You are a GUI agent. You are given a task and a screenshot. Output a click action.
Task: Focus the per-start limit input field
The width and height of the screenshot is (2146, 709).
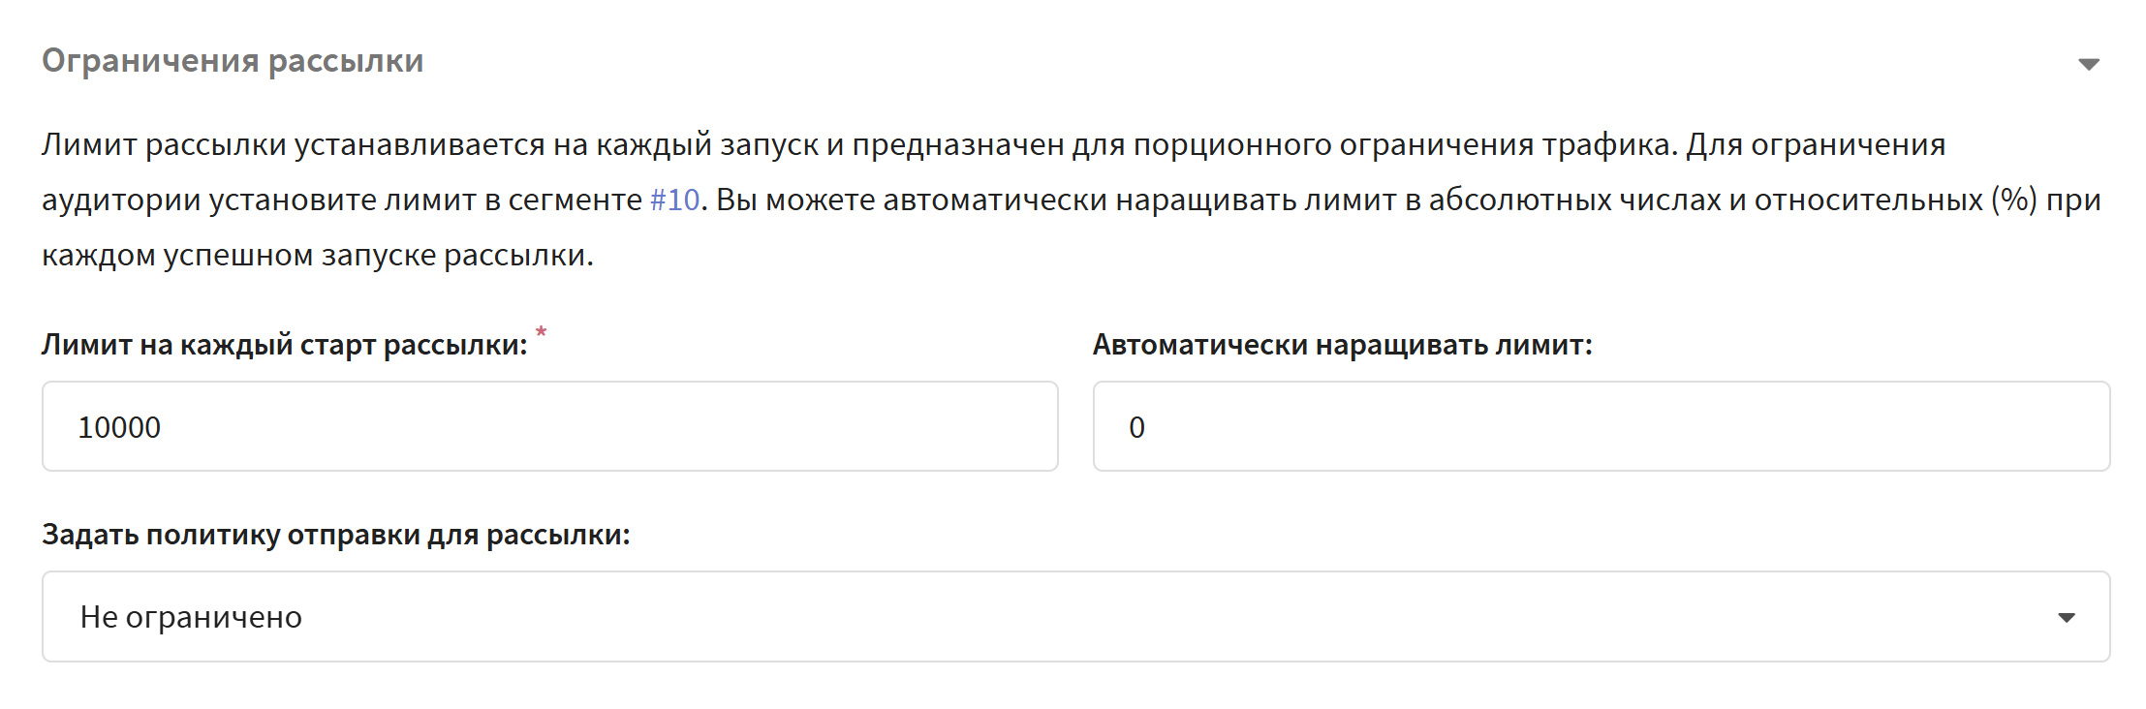tap(549, 426)
